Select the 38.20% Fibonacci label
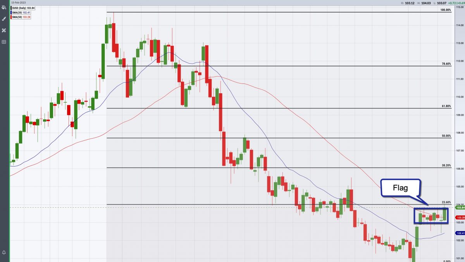Image resolution: width=465 pixels, height=262 pixels. [446, 165]
